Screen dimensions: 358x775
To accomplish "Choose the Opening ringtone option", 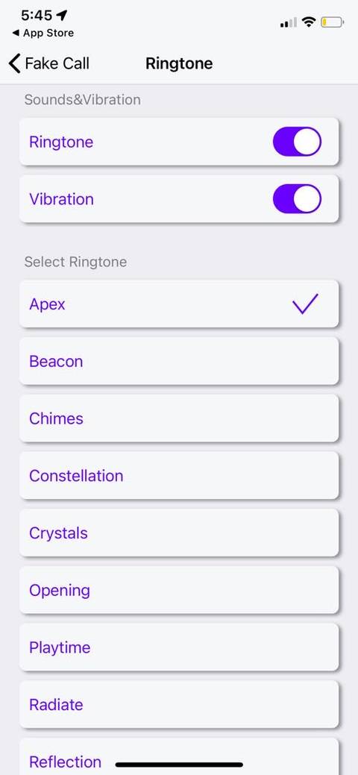I will coord(179,590).
